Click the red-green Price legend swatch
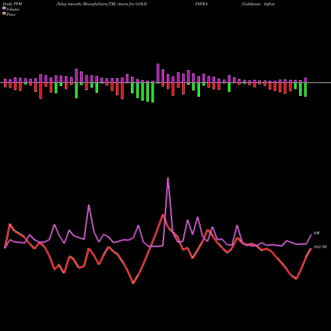The image size is (331, 331). (x=4, y=14)
